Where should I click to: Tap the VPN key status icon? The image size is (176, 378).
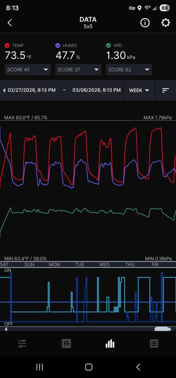coord(132,8)
